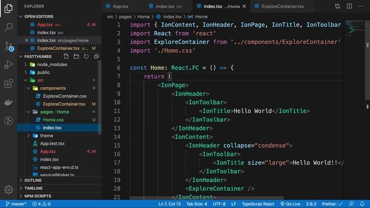Open the Manage settings gear
This screenshot has width=370, height=208.
coord(9,190)
